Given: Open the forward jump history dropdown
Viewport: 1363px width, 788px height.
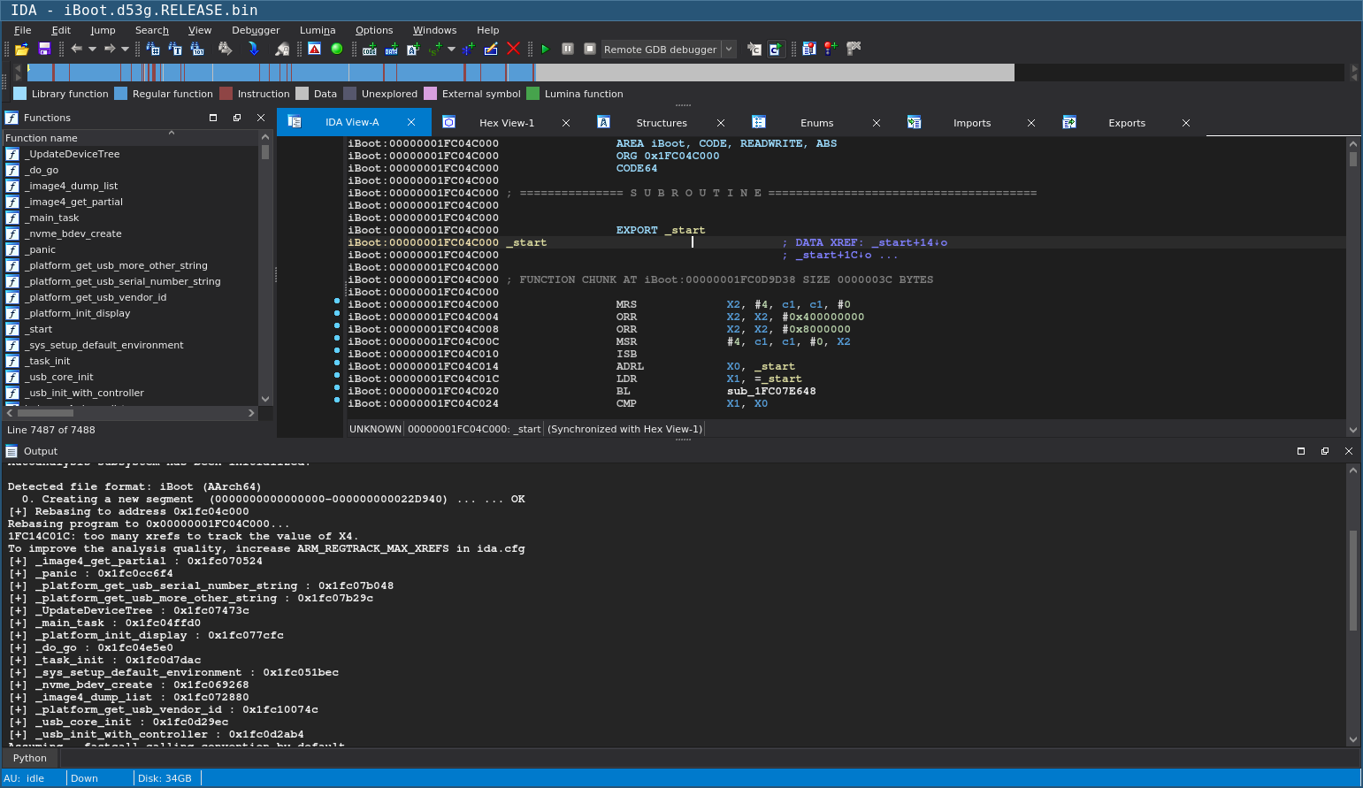Looking at the screenshot, I should pos(125,50).
